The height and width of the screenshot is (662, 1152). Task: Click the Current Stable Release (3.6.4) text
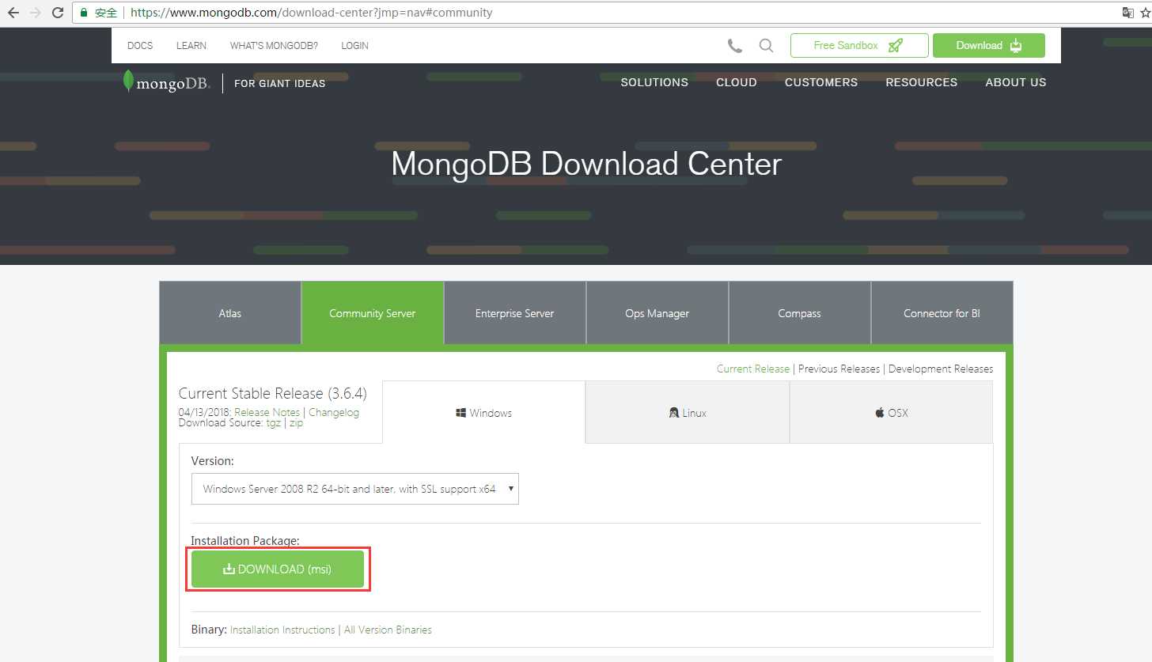point(273,393)
